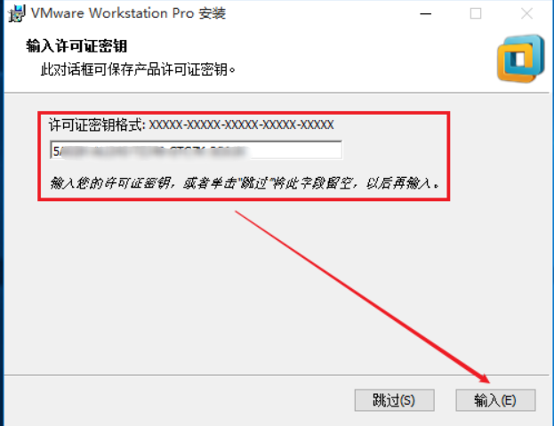Image resolution: width=554 pixels, height=426 pixels.
Task: Click the blue desktop strip left of the window
Action: [2, 212]
